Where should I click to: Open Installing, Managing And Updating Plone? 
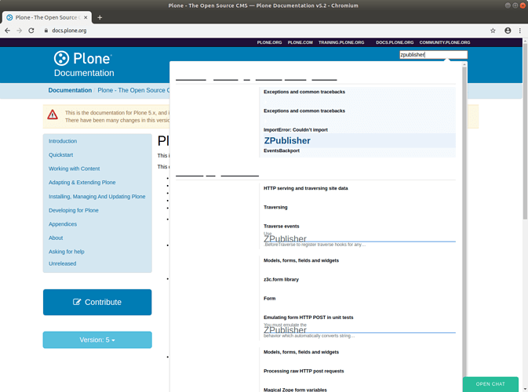tap(97, 197)
